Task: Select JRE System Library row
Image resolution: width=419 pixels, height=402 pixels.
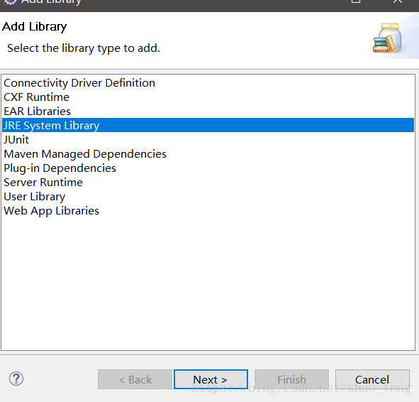Action: click(x=208, y=125)
